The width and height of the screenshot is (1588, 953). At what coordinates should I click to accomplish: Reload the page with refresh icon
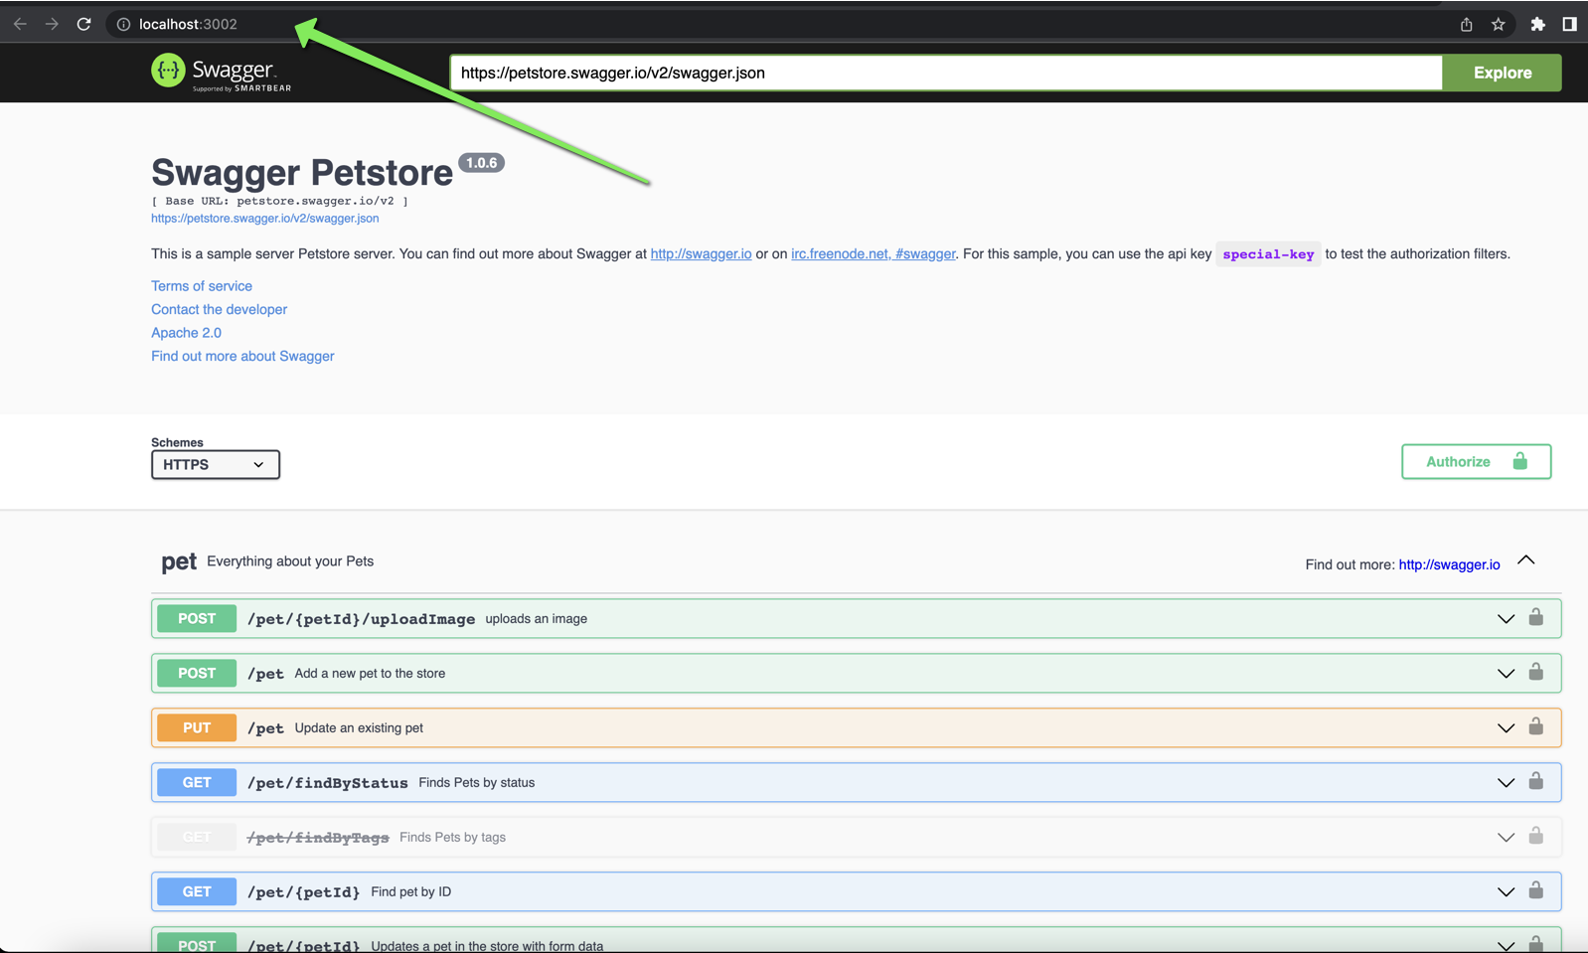[84, 24]
